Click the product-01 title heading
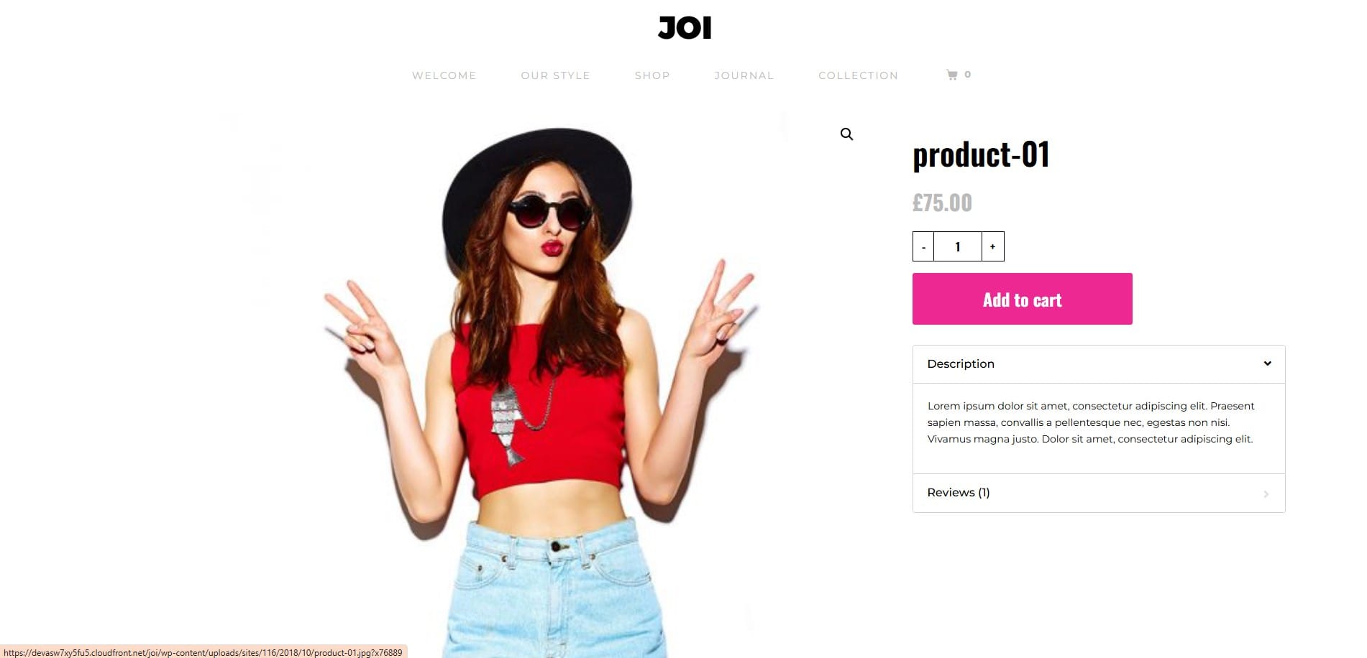 981,155
